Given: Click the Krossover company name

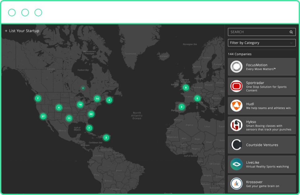Looking at the screenshot, I should click(254, 182).
